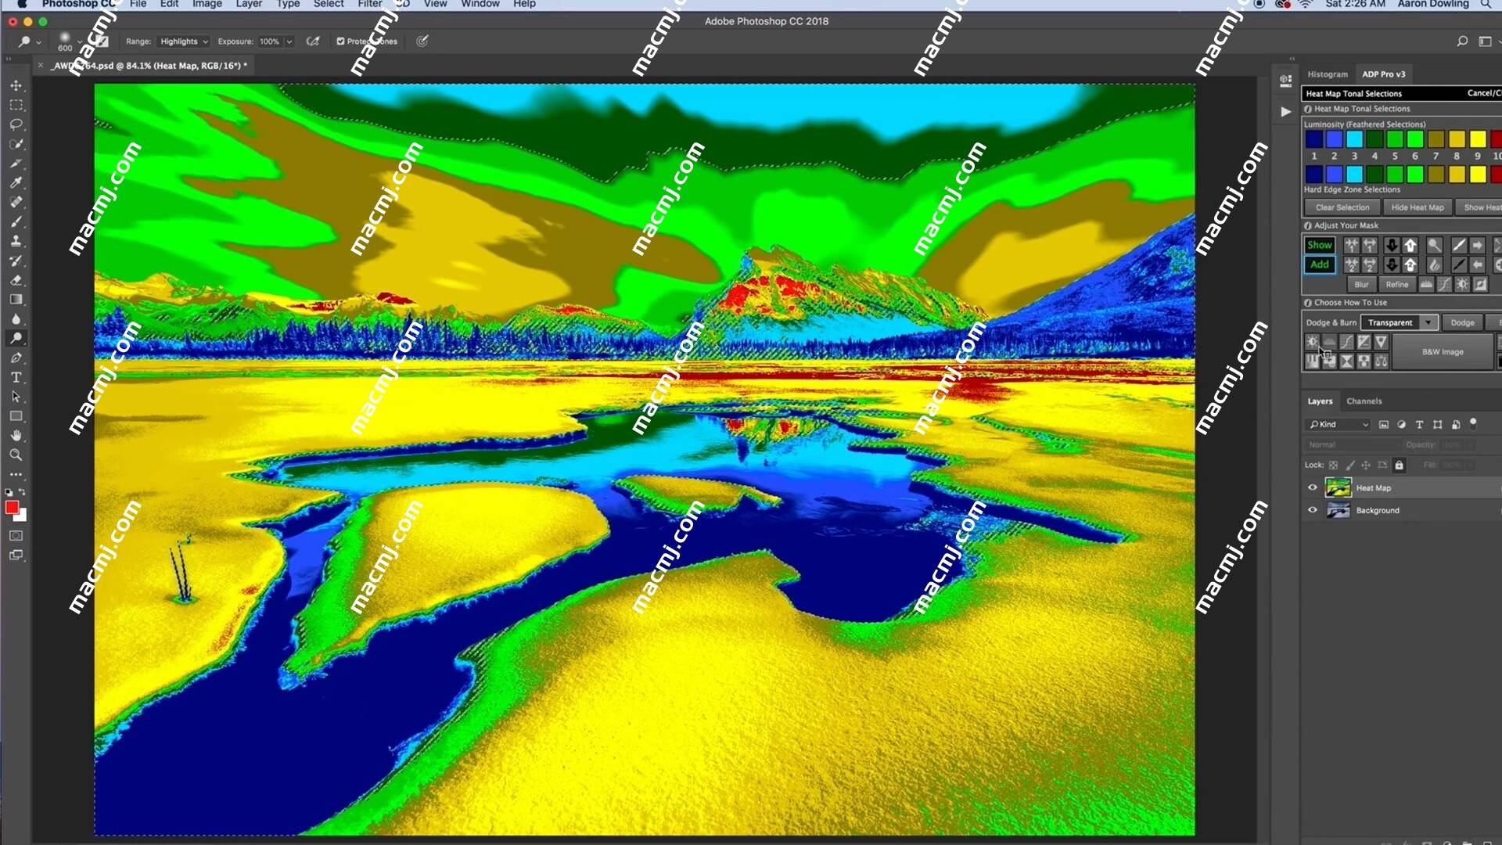
Task: Click the Heat Map layer thumbnail
Action: pyautogui.click(x=1338, y=487)
